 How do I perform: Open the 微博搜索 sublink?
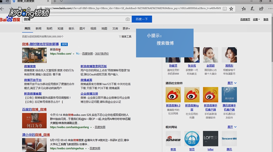30,66
